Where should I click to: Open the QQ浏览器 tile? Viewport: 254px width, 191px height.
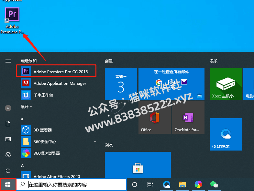point(226,134)
